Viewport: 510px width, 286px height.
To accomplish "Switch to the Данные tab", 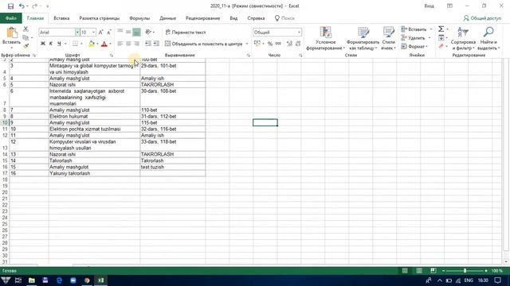I will click(167, 18).
